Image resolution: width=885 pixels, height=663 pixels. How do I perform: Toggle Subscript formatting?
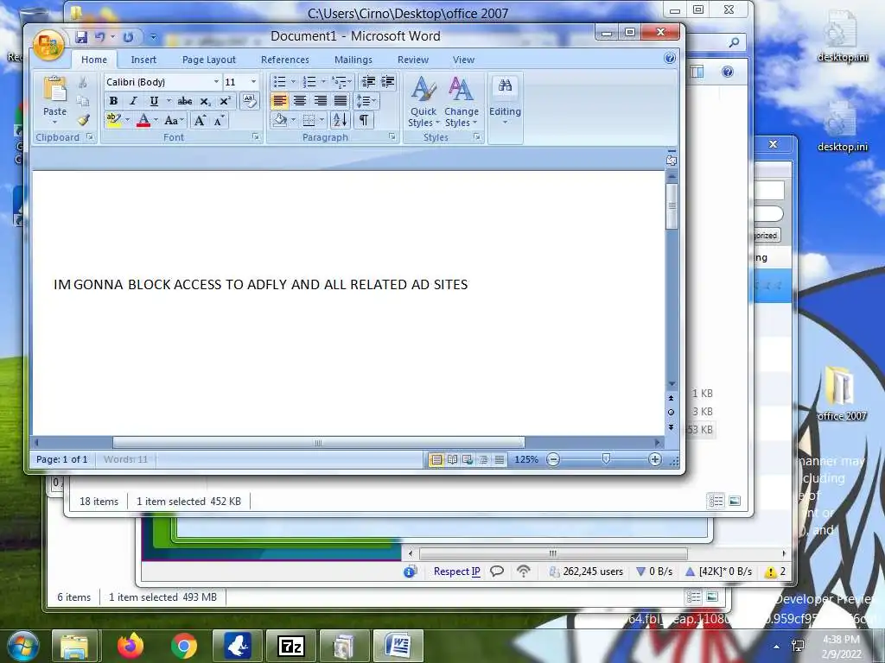[x=205, y=102]
